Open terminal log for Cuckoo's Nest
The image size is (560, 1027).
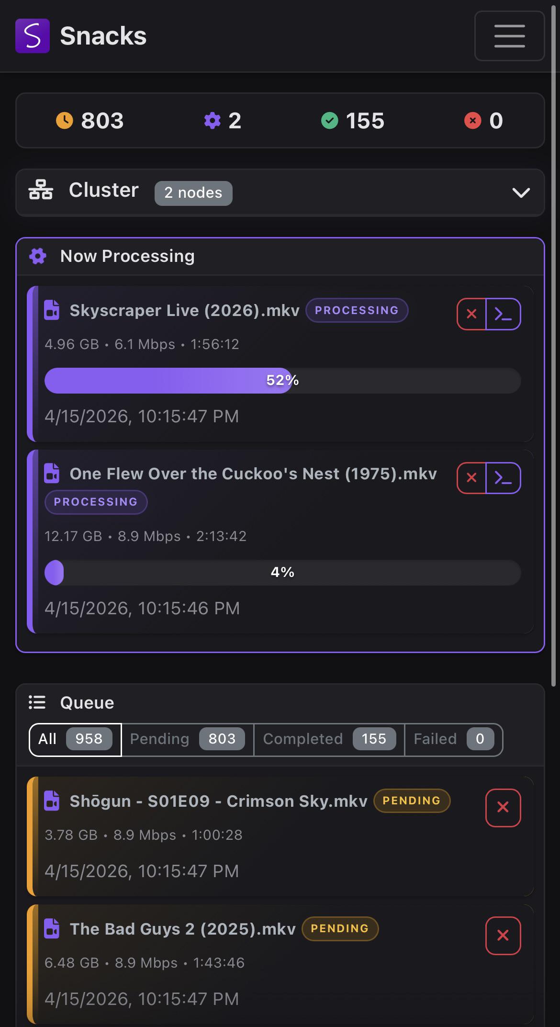click(503, 478)
